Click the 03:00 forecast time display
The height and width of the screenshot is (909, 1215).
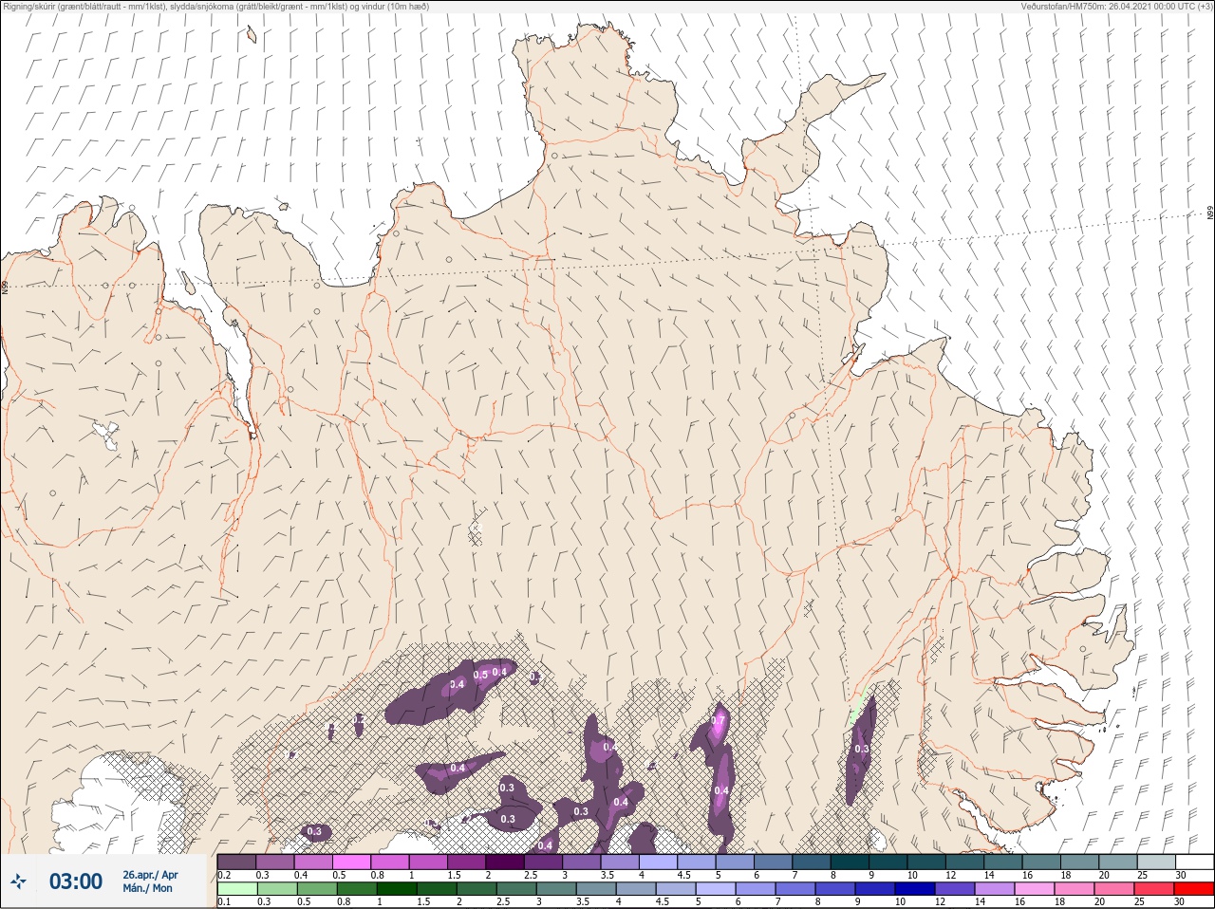pyautogui.click(x=76, y=881)
